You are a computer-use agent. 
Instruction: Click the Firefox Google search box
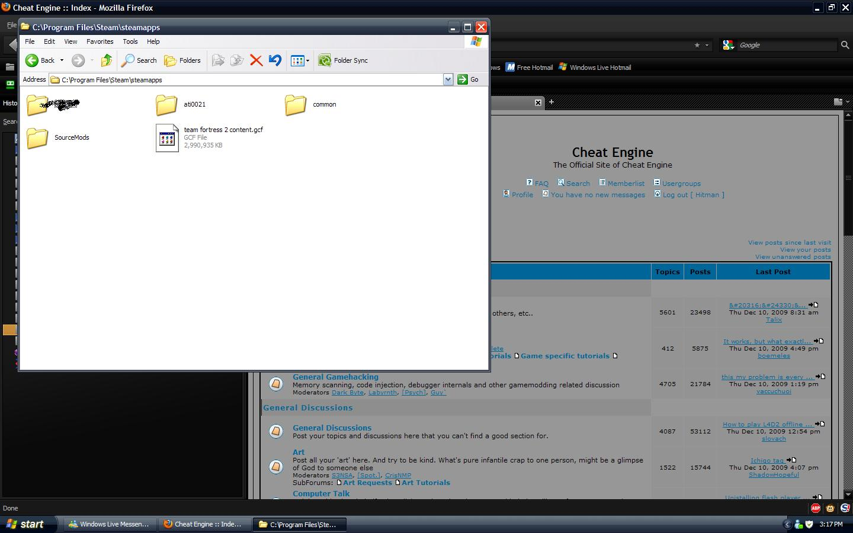(787, 45)
